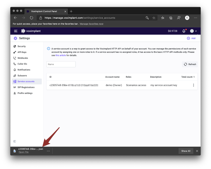The image size is (211, 169).
Task: Open the Webhooks section
Action: pos(23,58)
